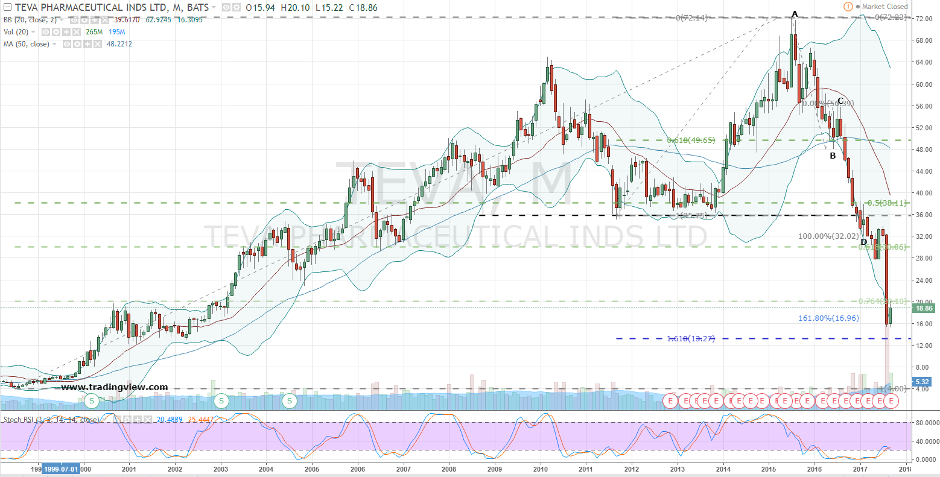Select the leftmost E earnings marker
Image resolution: width=940 pixels, height=477 pixels.
670,400
